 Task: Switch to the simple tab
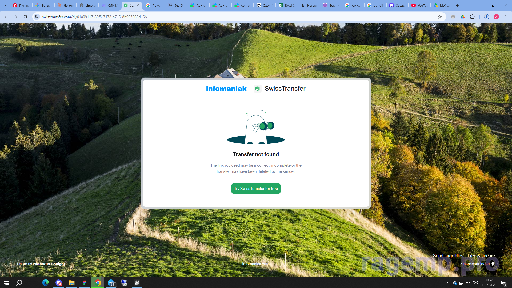(x=87, y=5)
